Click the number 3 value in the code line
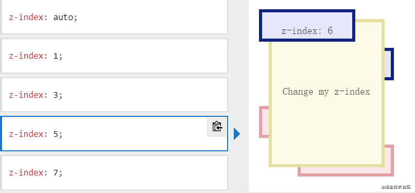Screen dimensions: 415x193 pos(56,95)
